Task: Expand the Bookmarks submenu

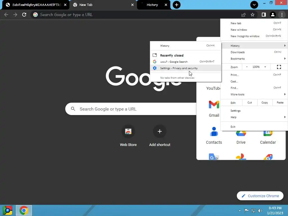Action: pos(254,58)
